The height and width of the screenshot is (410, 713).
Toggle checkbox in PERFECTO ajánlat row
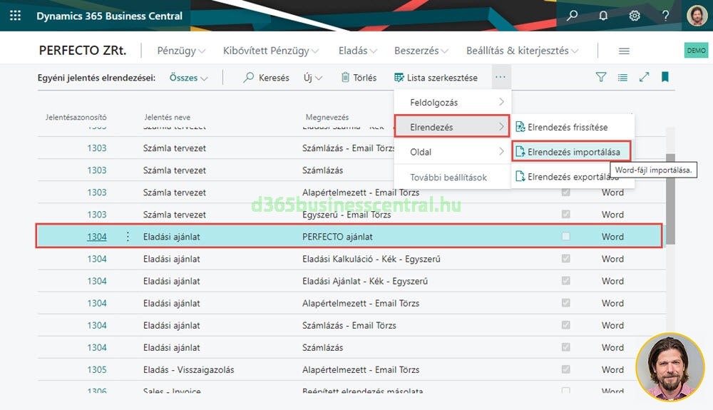coord(565,237)
